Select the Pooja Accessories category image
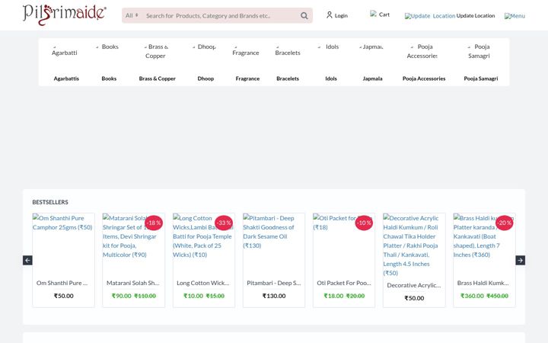Image resolution: width=548 pixels, height=343 pixels. tap(422, 51)
